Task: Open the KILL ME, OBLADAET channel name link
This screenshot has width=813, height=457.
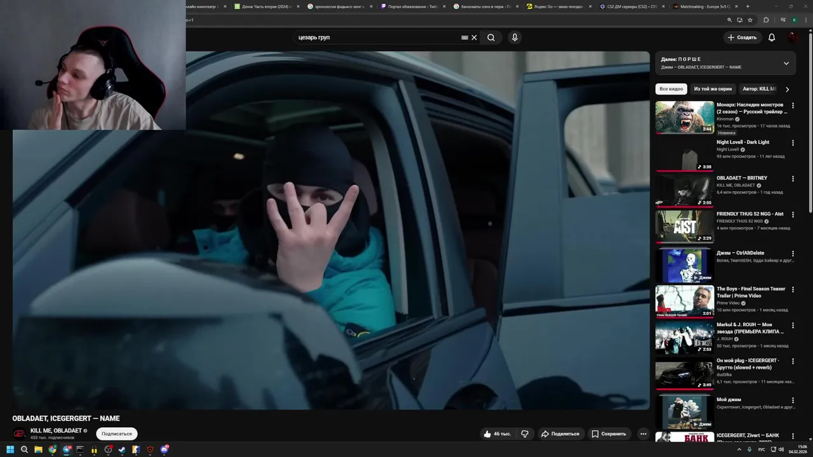Action: click(x=56, y=431)
